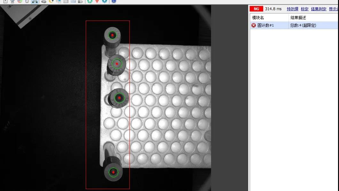Click the webcam toolbar icon

click(x=12, y=1)
